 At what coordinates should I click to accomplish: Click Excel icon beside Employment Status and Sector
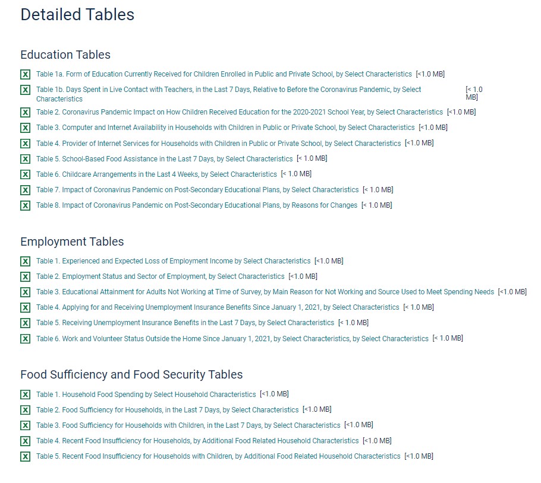[x=26, y=277]
